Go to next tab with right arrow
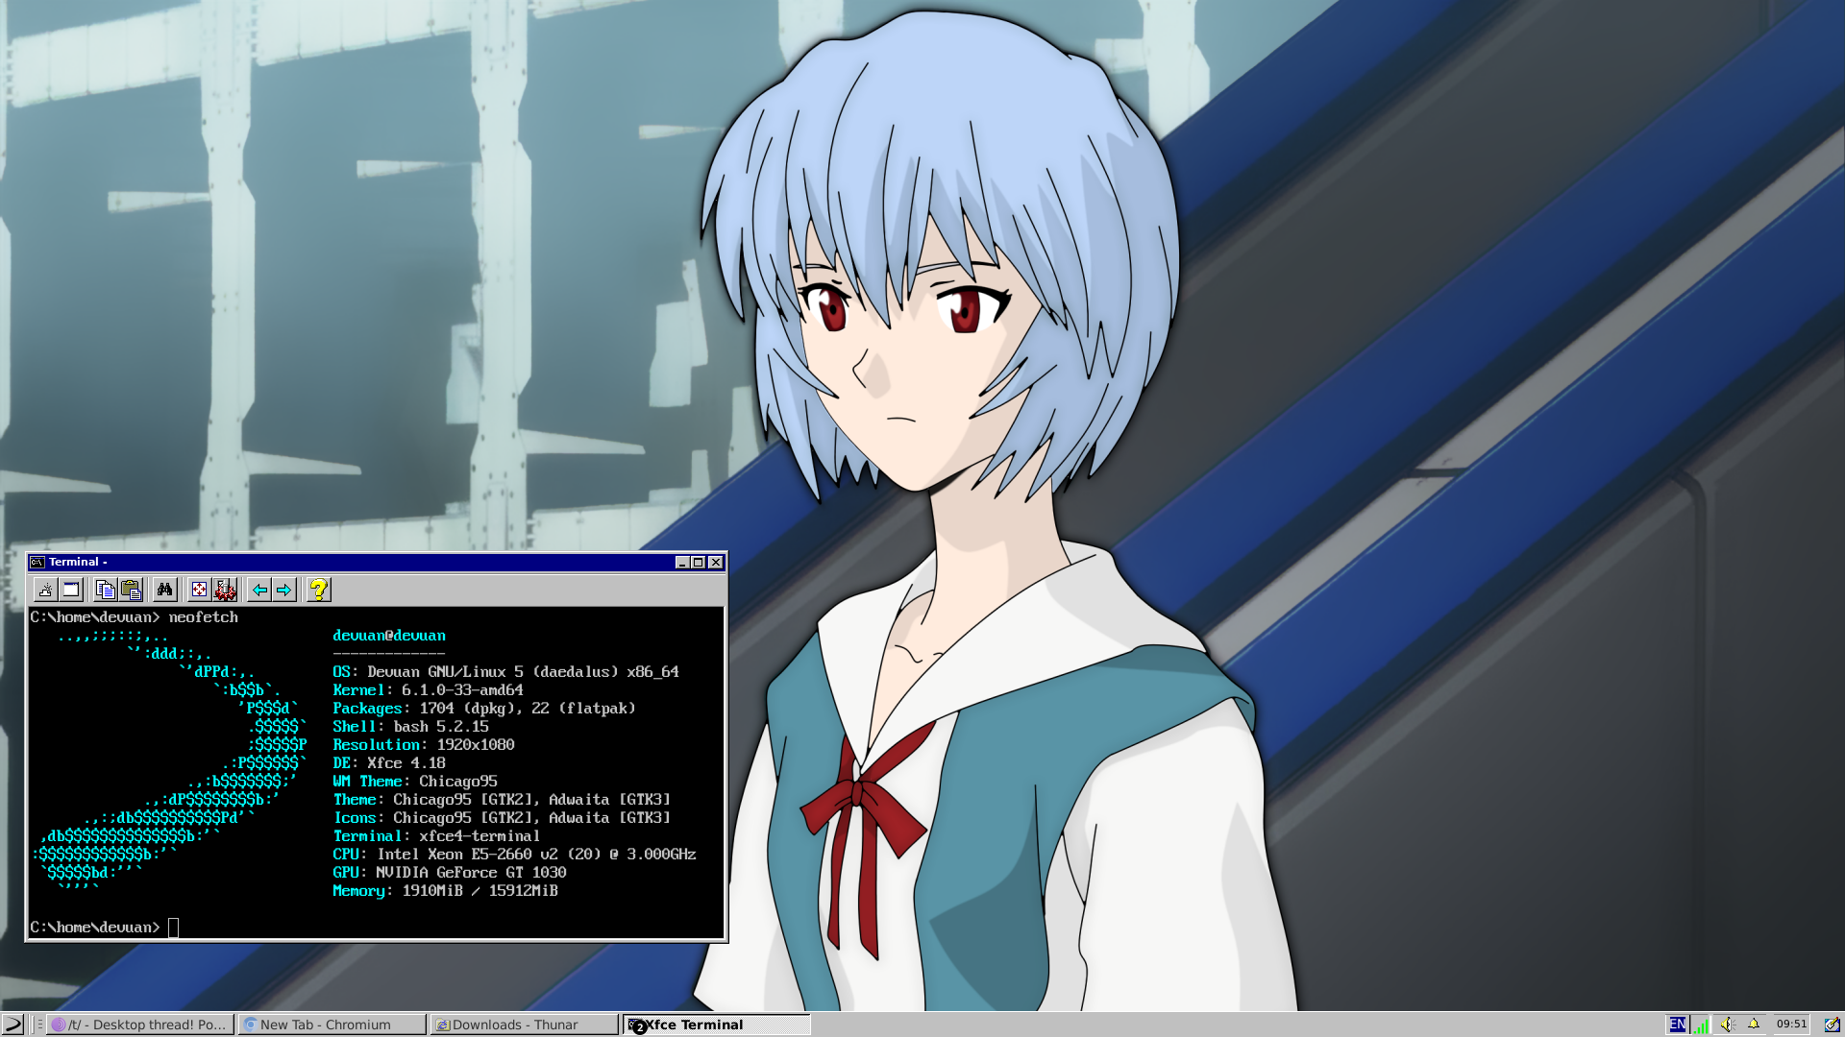 283,590
